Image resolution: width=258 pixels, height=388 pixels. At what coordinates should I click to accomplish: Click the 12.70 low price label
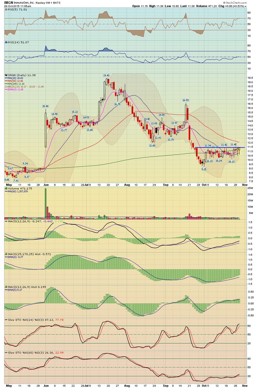pyautogui.click(x=171, y=139)
